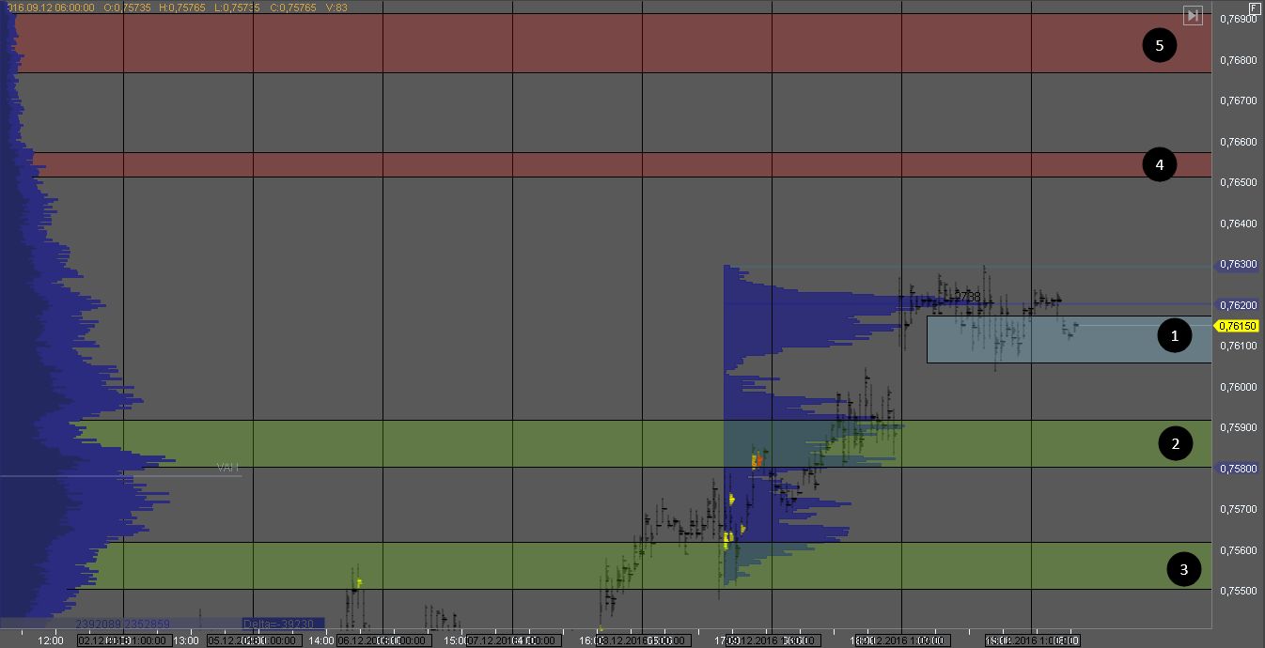Select the 0,75800 highlighted price level label
Screen dimensions: 1265x648
click(x=1237, y=468)
